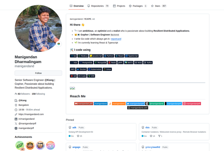Click the Redis badge
Image resolution: width=224 pixels, height=151 pixels.
coord(112,63)
